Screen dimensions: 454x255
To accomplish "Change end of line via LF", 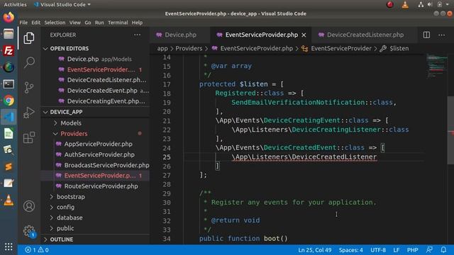I will pyautogui.click(x=396, y=250).
